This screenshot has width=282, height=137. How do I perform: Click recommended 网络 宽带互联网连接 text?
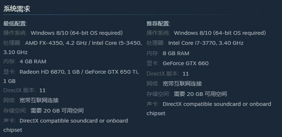point(182,84)
